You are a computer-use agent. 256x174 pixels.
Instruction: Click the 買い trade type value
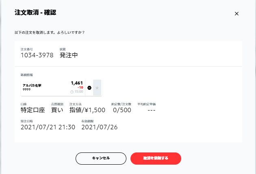57,110
